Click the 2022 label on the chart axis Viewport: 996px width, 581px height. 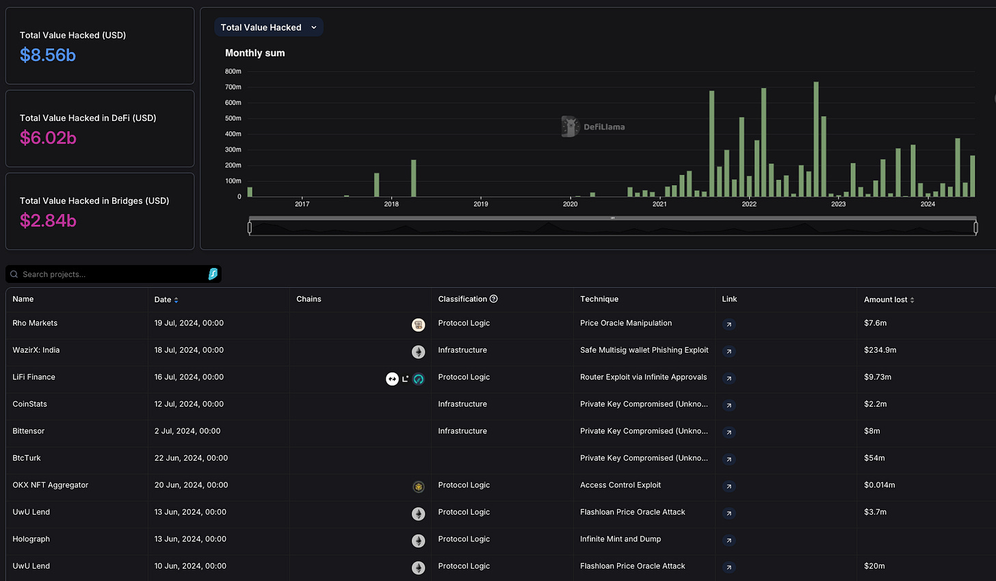click(749, 204)
